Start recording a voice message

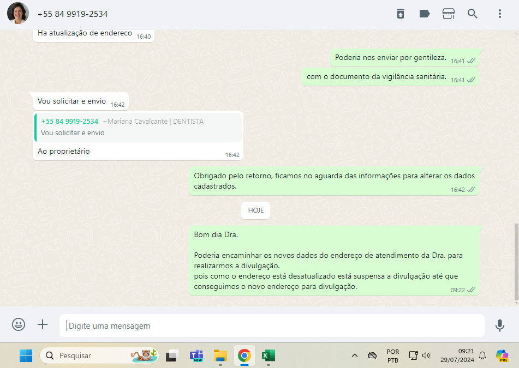(x=499, y=325)
